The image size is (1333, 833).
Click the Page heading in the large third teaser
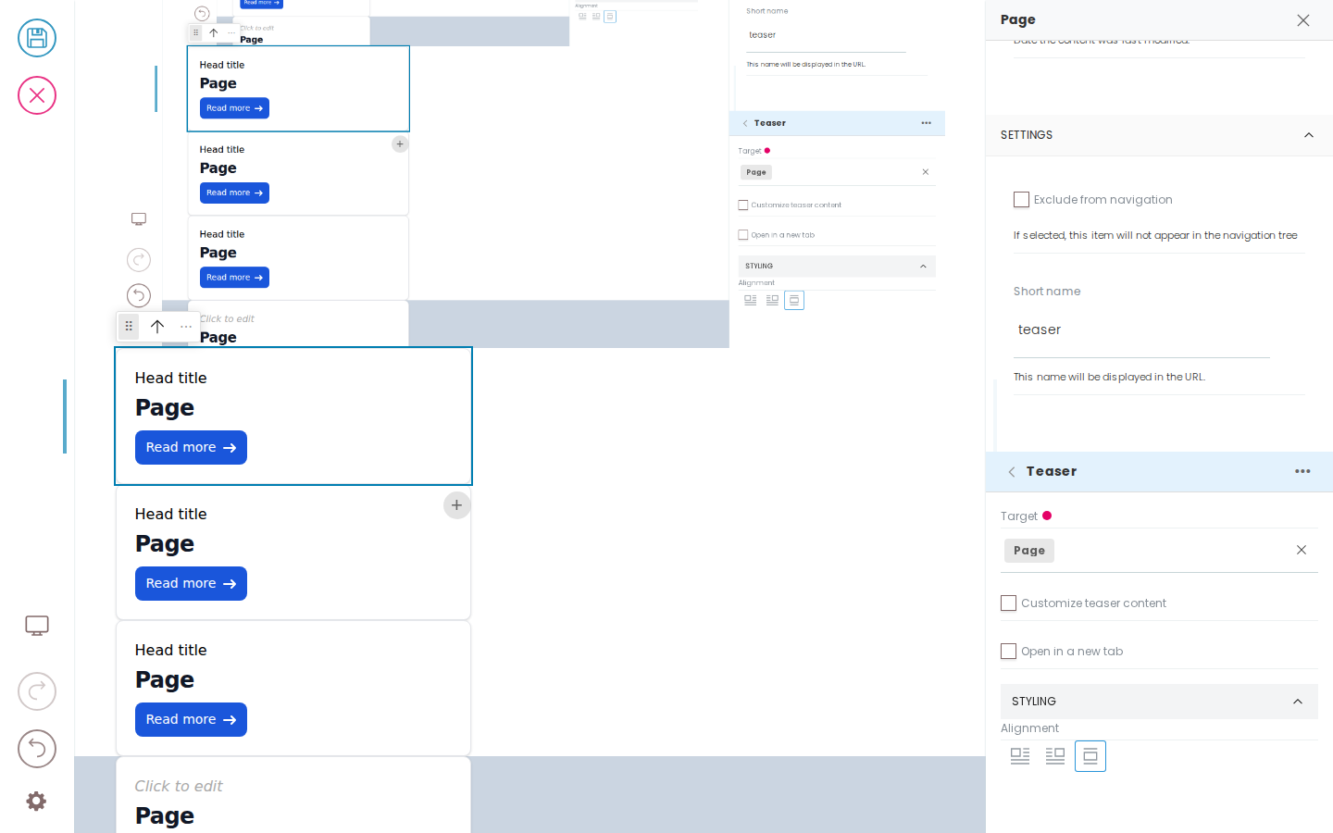coord(165,680)
